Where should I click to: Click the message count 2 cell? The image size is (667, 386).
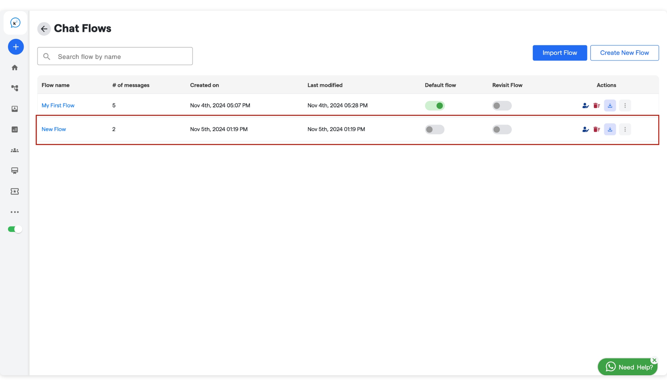(x=114, y=129)
